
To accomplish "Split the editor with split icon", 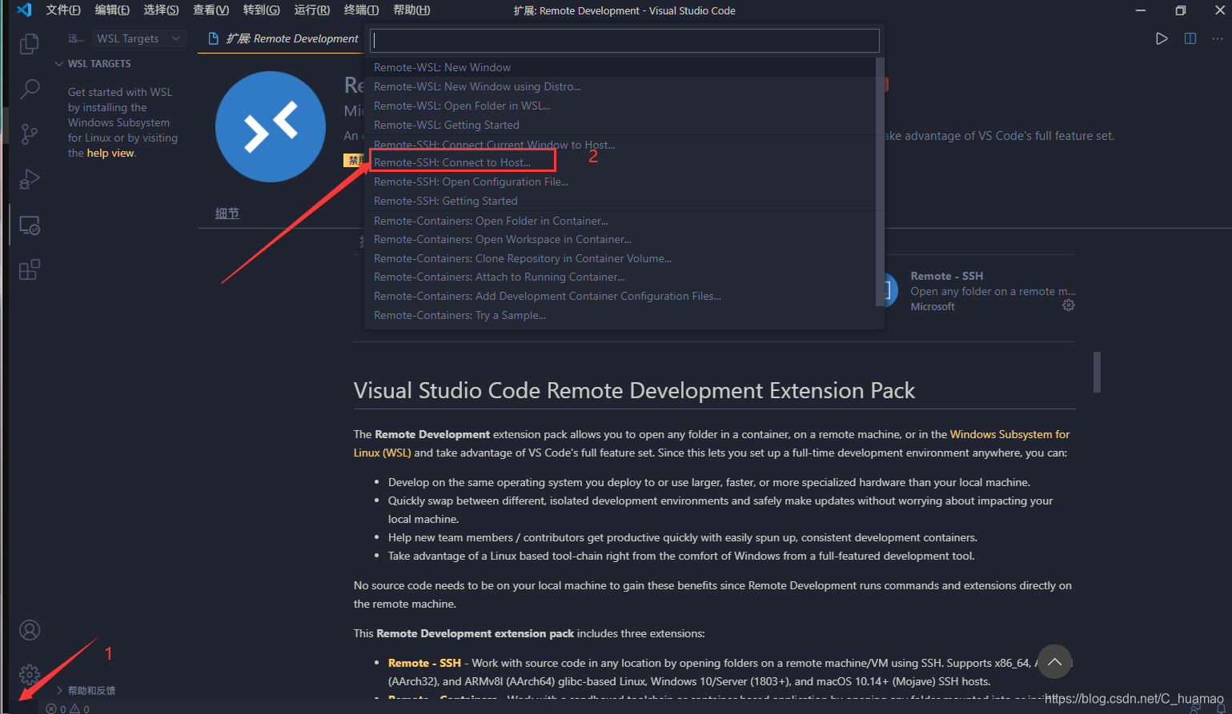I will coord(1190,38).
